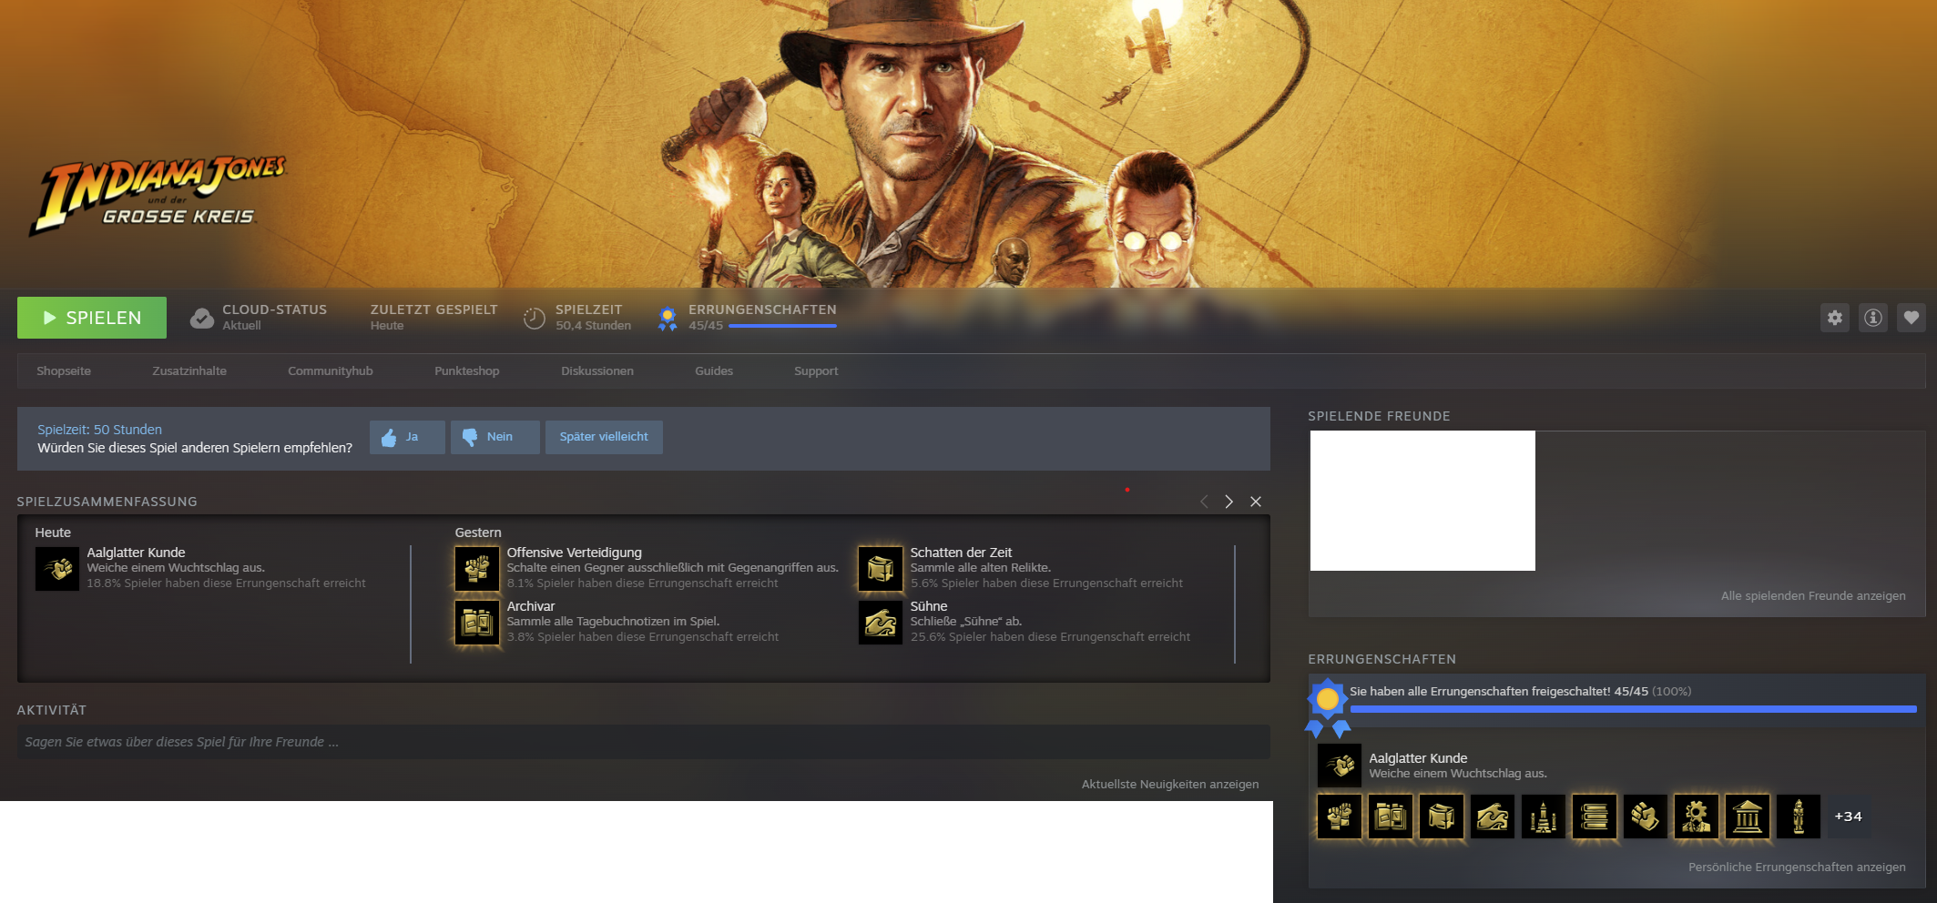Click the temple achievement icon in the row

(x=1746, y=817)
